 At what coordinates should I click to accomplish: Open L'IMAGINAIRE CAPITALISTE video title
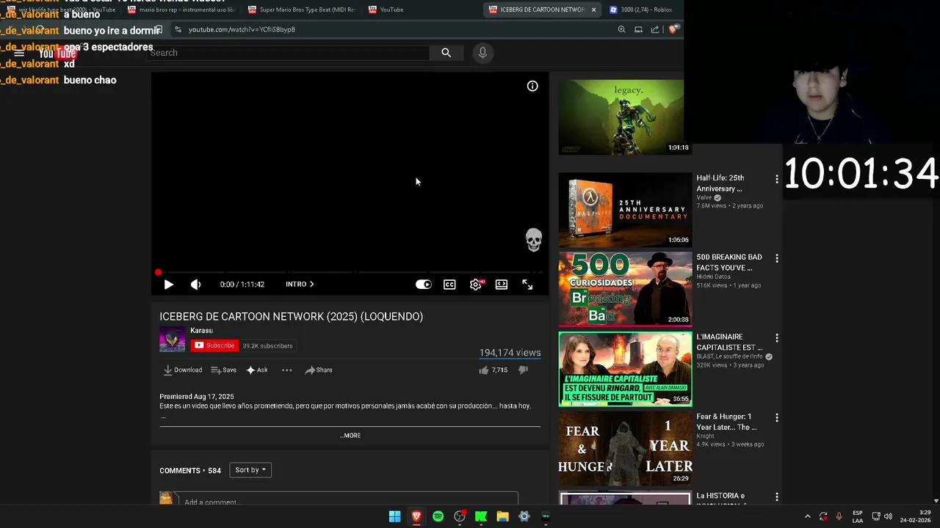[729, 342]
